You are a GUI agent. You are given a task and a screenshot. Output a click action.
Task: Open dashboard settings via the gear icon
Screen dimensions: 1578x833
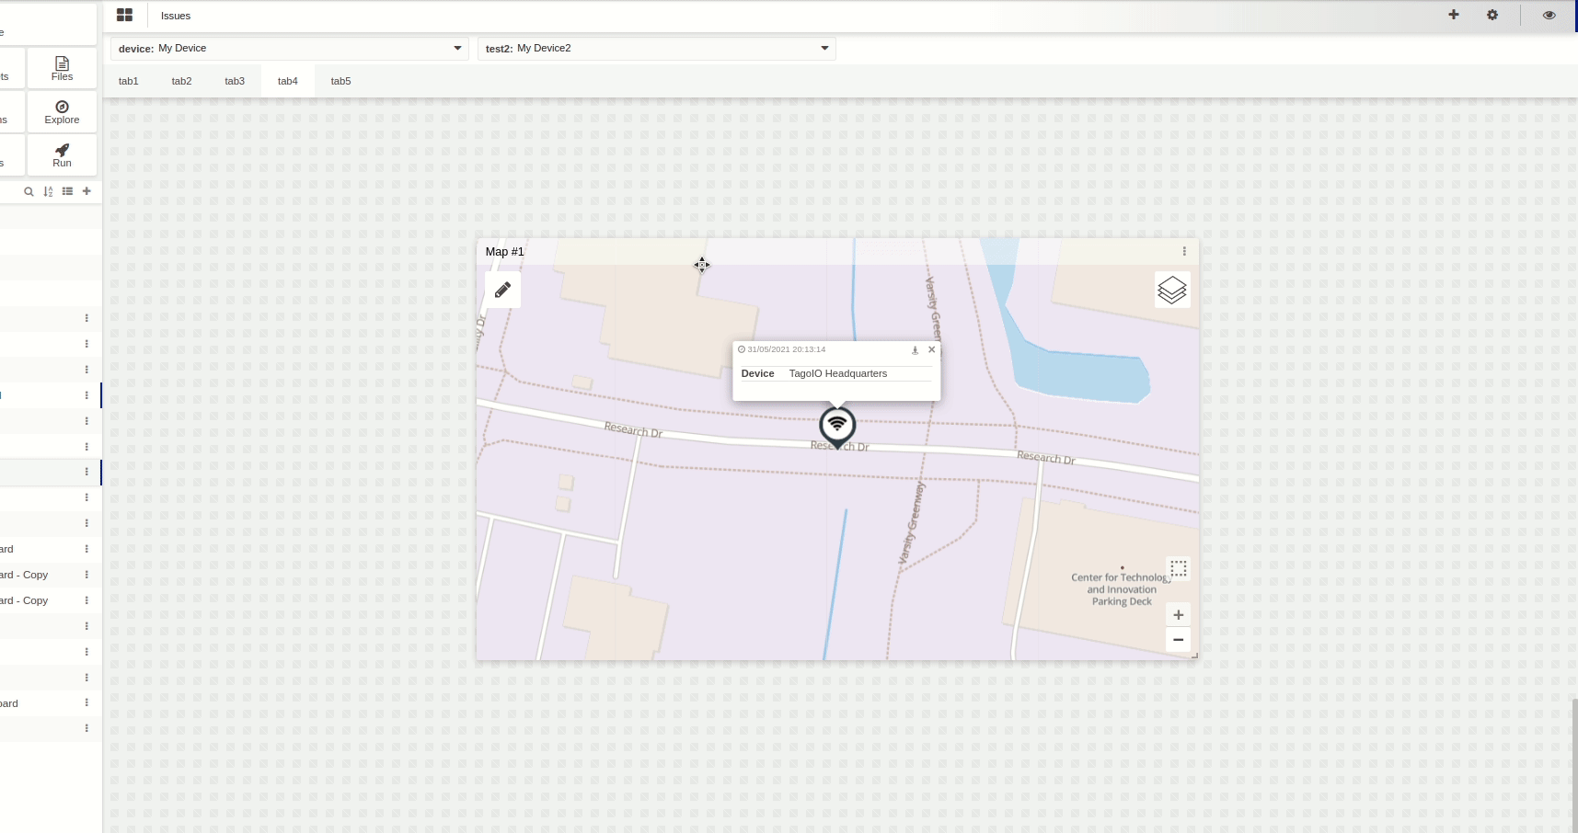pyautogui.click(x=1492, y=15)
